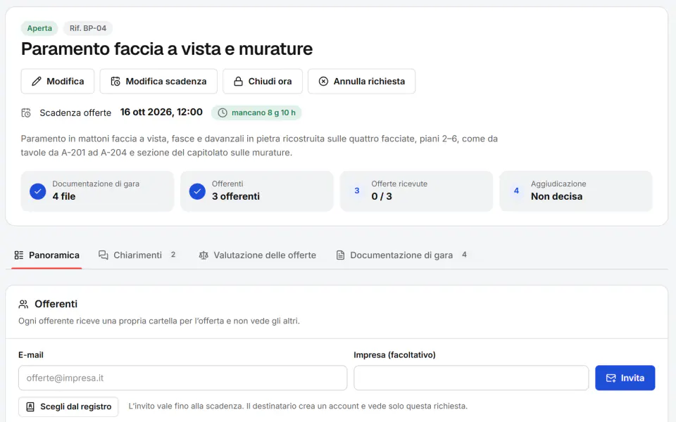Open the Panoramica tab
The height and width of the screenshot is (422, 676).
click(47, 255)
